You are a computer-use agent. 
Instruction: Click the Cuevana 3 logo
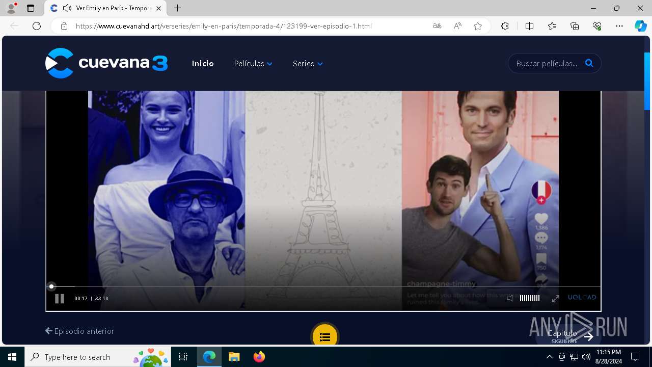(x=106, y=63)
